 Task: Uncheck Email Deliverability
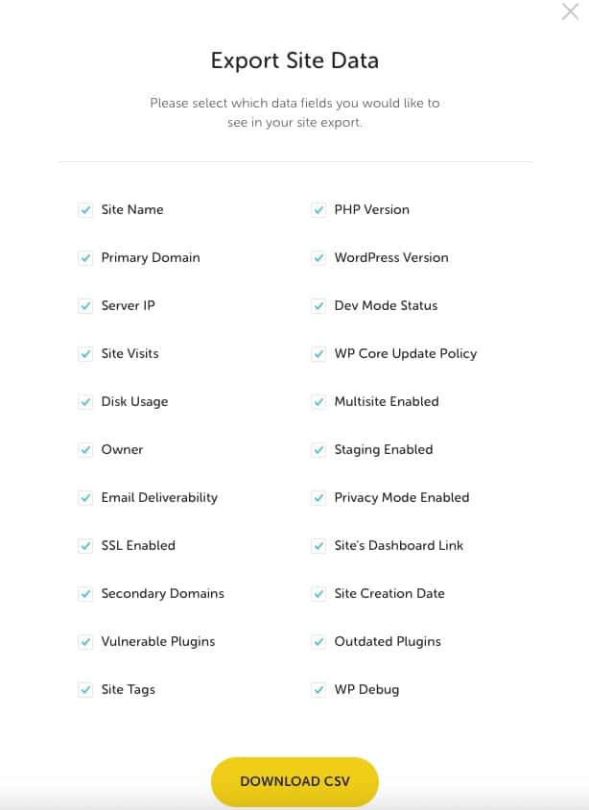[85, 497]
